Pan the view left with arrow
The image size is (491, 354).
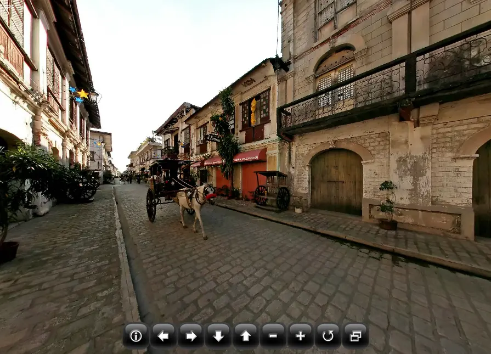163,336
